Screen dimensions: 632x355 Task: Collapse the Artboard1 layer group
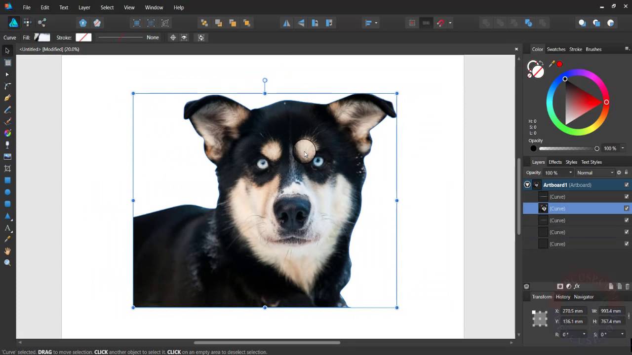[x=527, y=185]
